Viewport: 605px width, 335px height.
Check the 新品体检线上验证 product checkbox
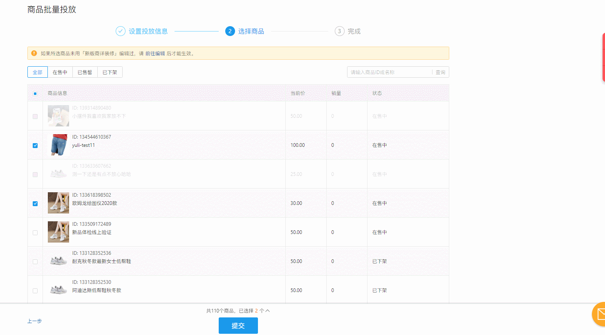(x=35, y=233)
